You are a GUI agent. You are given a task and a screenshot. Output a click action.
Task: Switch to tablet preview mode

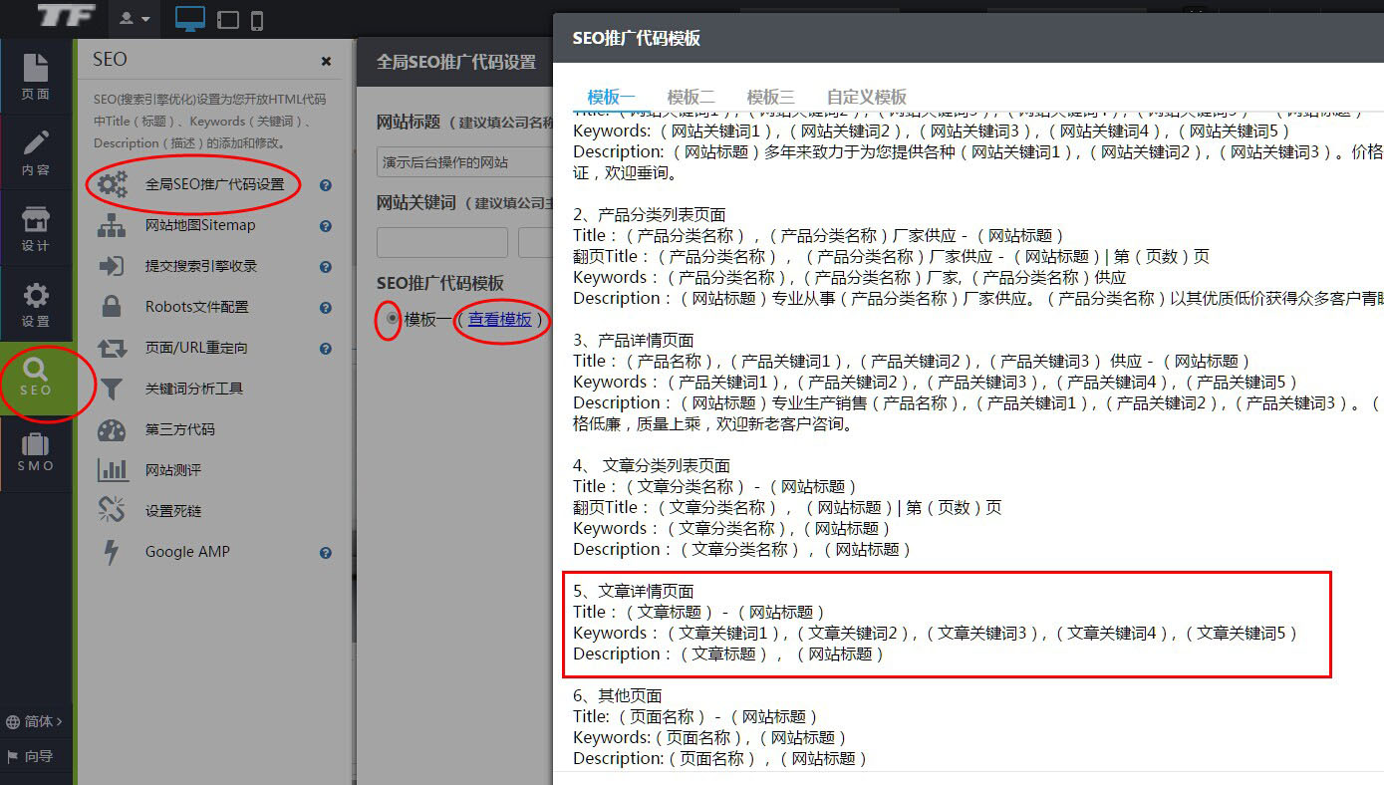point(227,20)
